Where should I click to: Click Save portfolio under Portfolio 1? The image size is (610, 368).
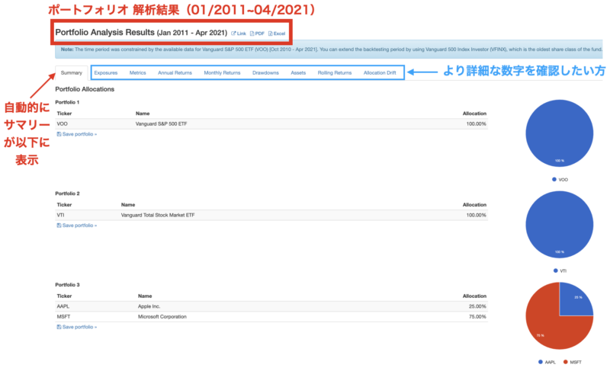point(77,134)
